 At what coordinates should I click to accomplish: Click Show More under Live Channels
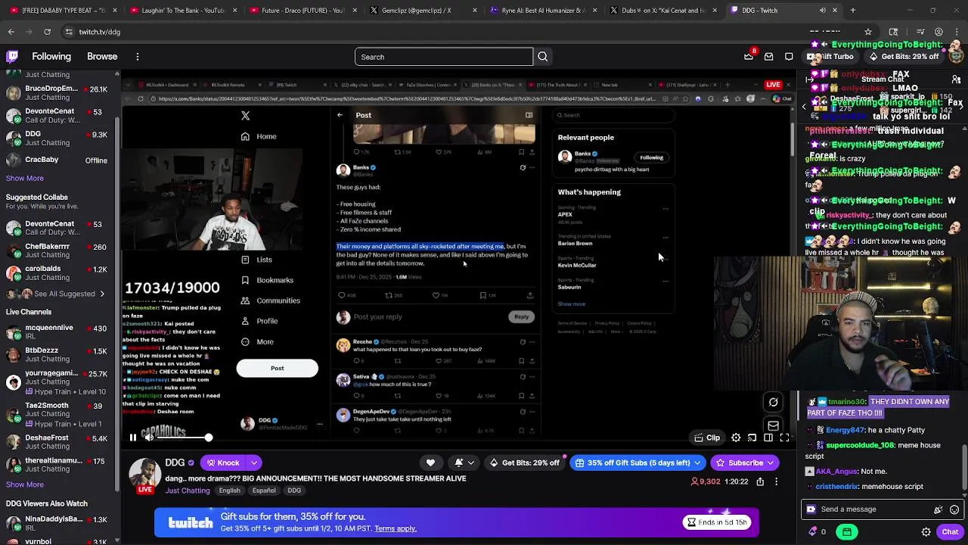click(x=25, y=484)
